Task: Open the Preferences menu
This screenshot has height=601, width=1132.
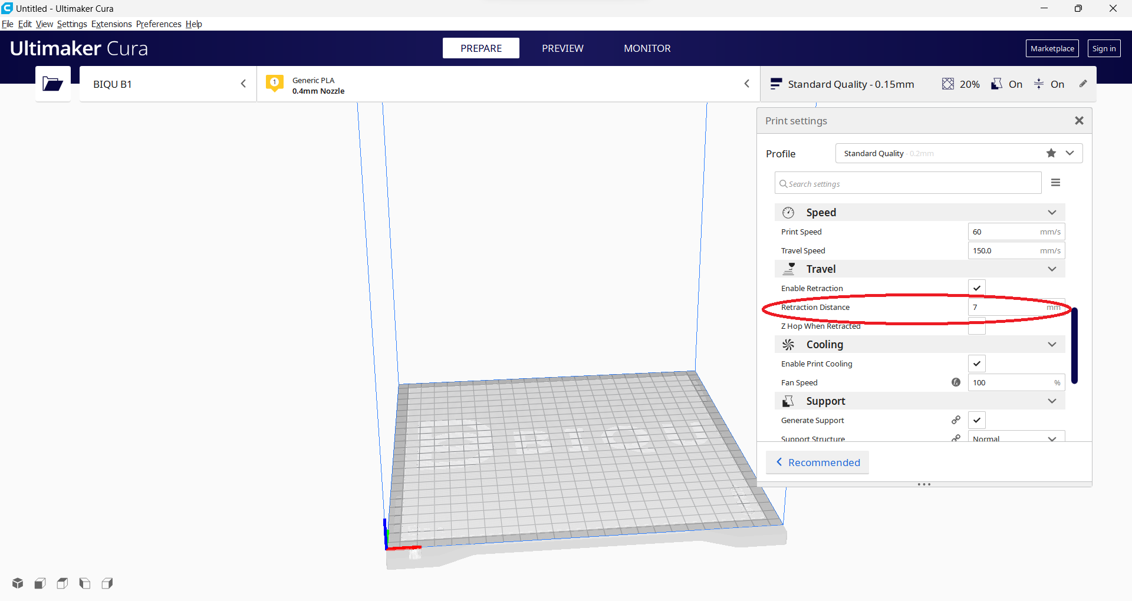Action: [159, 24]
